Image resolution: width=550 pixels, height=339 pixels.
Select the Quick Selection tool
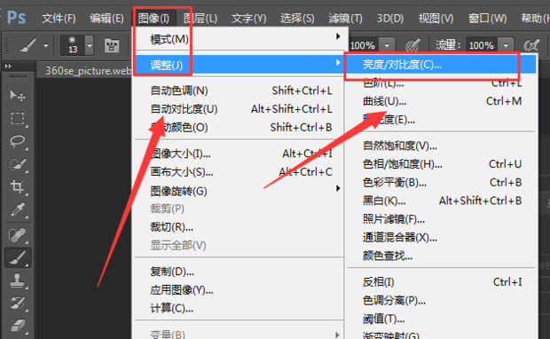click(x=17, y=164)
